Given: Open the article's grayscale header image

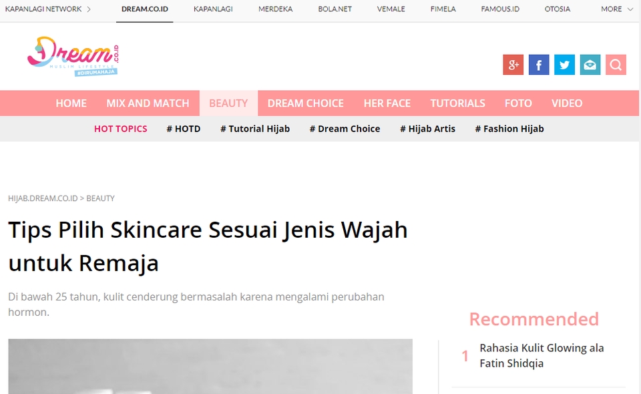Looking at the screenshot, I should tap(210, 366).
